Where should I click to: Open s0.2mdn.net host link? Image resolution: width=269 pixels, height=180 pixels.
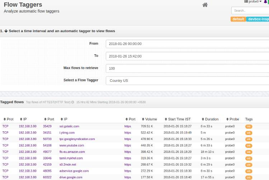click(67, 165)
